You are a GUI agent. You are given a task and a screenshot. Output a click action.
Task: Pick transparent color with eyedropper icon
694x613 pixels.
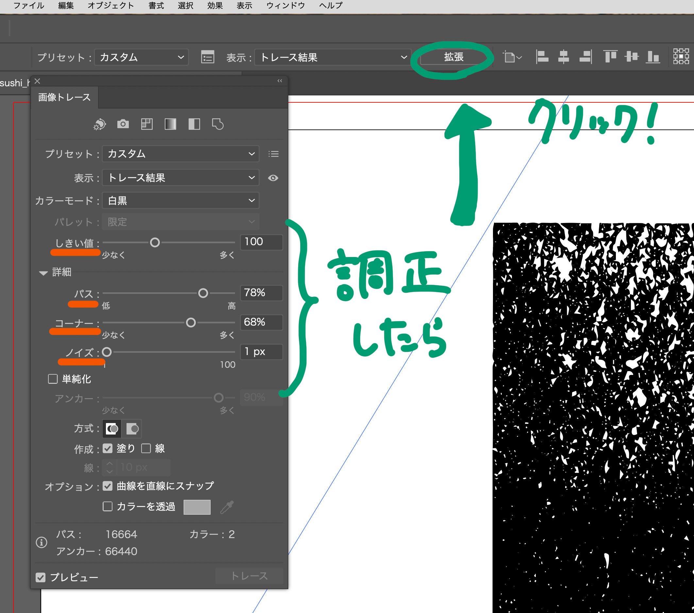point(227,507)
